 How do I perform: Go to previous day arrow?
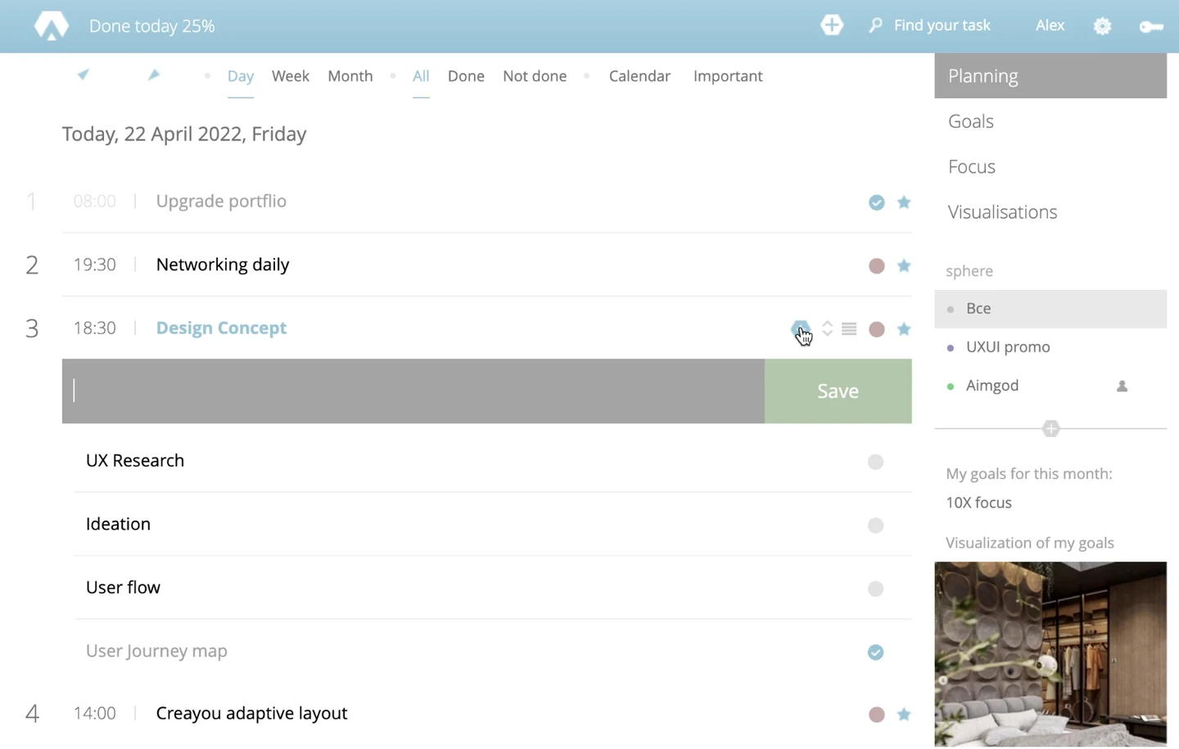point(84,75)
